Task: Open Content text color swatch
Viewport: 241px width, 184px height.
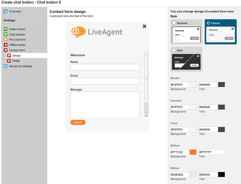Action: 221,107
